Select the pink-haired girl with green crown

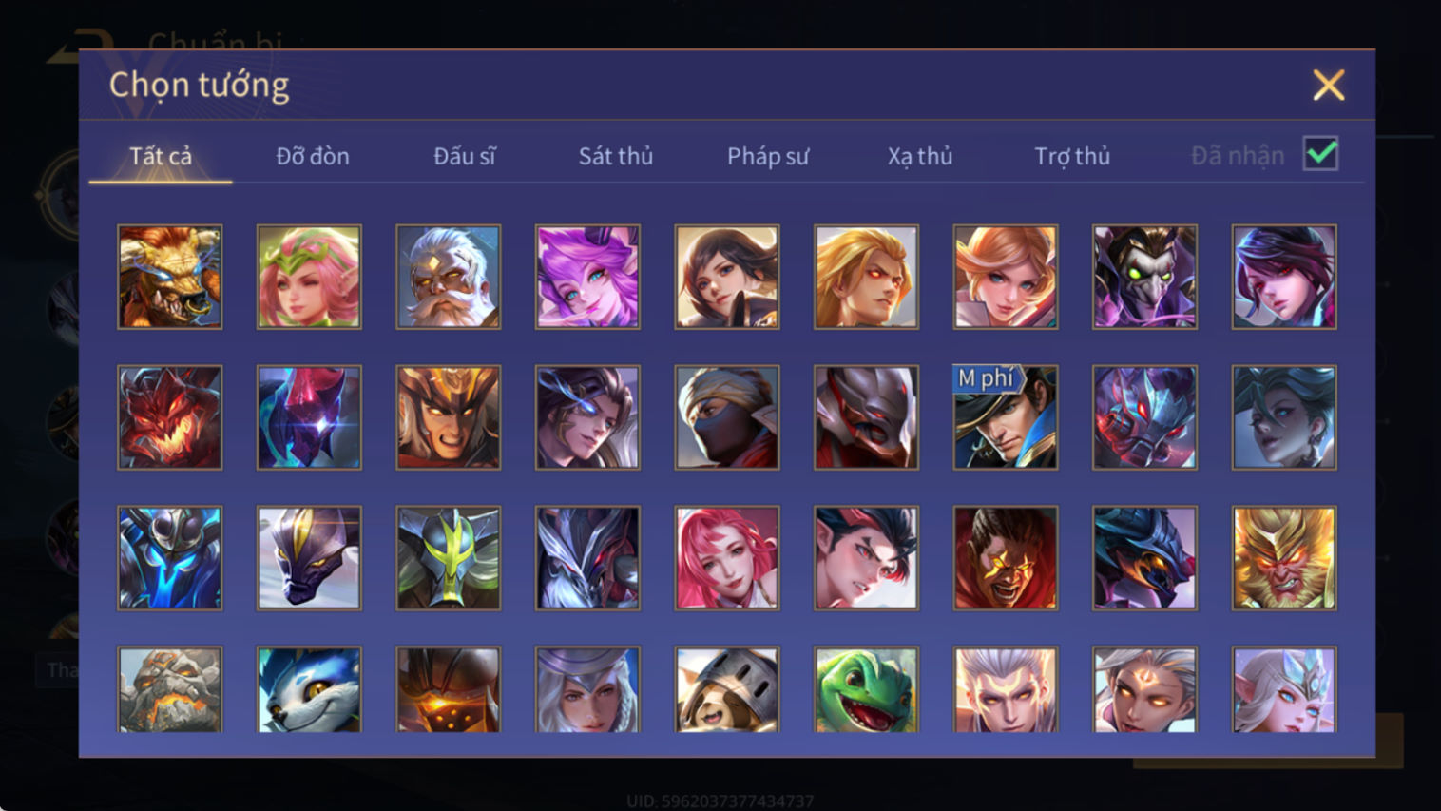(309, 277)
